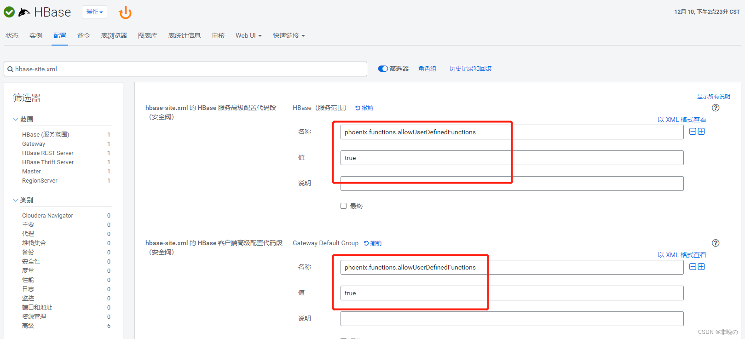Add an entry with plus icon in Gateway snippet
745x339 pixels.
tap(701, 267)
